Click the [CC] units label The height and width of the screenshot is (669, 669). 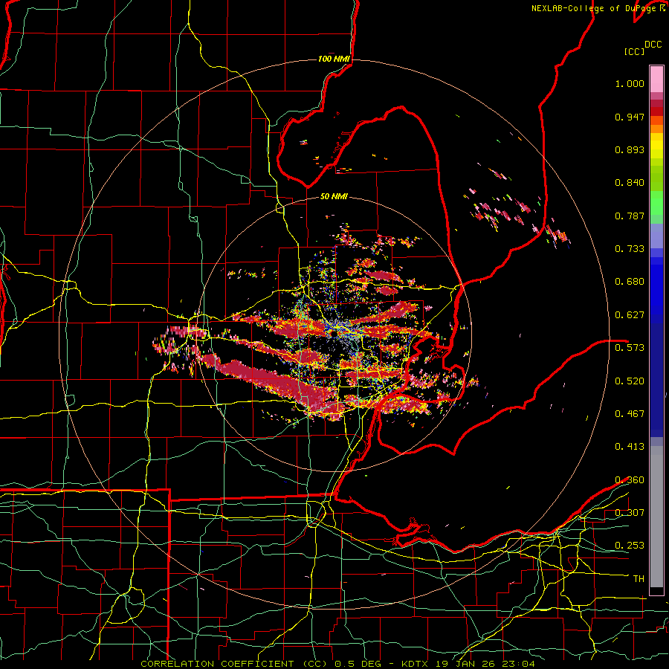tap(634, 51)
